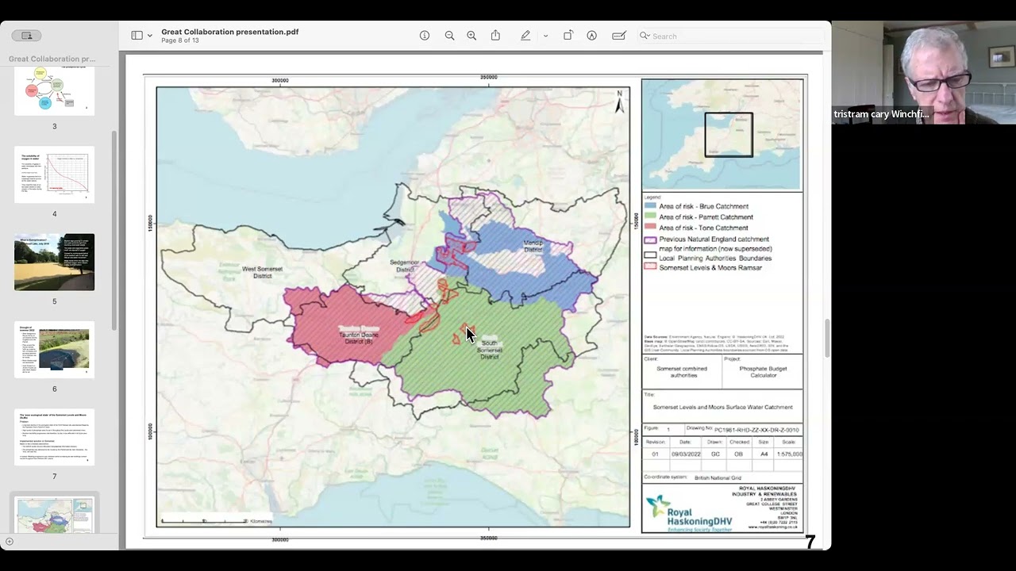1016x571 pixels.
Task: Open page 3 thumbnail in sidebar
Action: pyautogui.click(x=54, y=90)
